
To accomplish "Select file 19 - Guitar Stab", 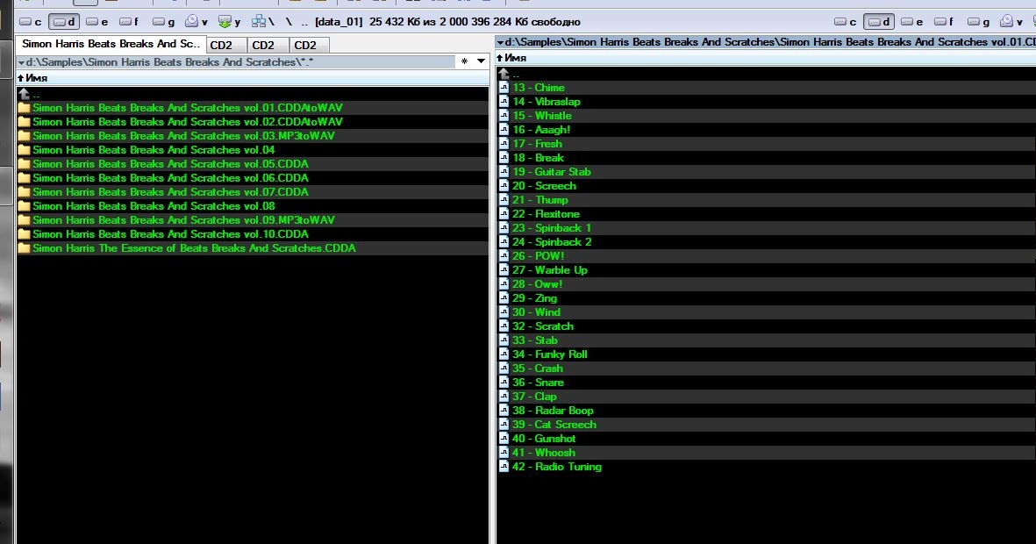I will pyautogui.click(x=552, y=172).
